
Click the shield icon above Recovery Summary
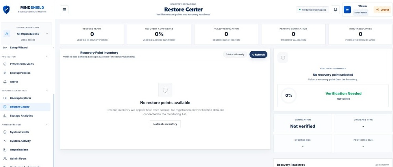point(283,58)
